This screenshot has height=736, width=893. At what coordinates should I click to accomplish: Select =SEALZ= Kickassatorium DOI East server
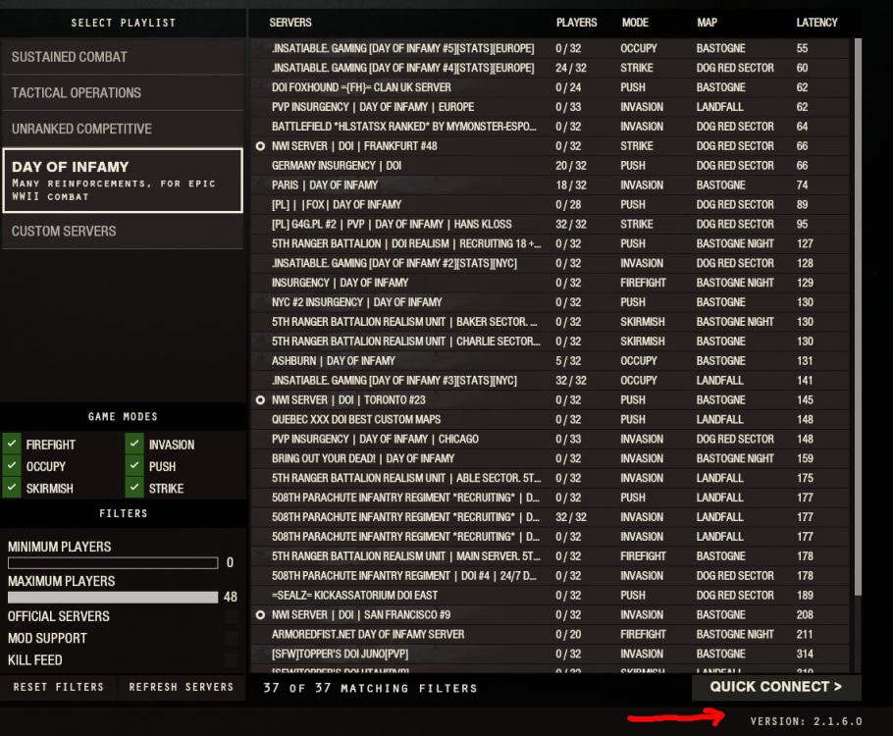point(550,596)
